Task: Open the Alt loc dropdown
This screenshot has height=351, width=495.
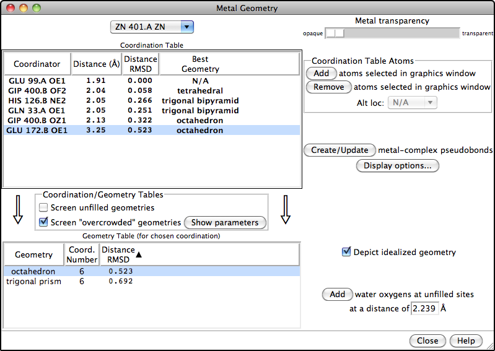Action: (412, 103)
